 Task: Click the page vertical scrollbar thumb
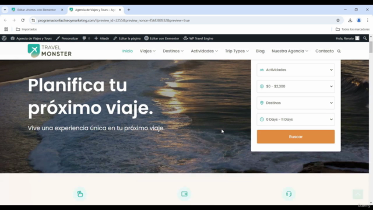click(x=371, y=47)
